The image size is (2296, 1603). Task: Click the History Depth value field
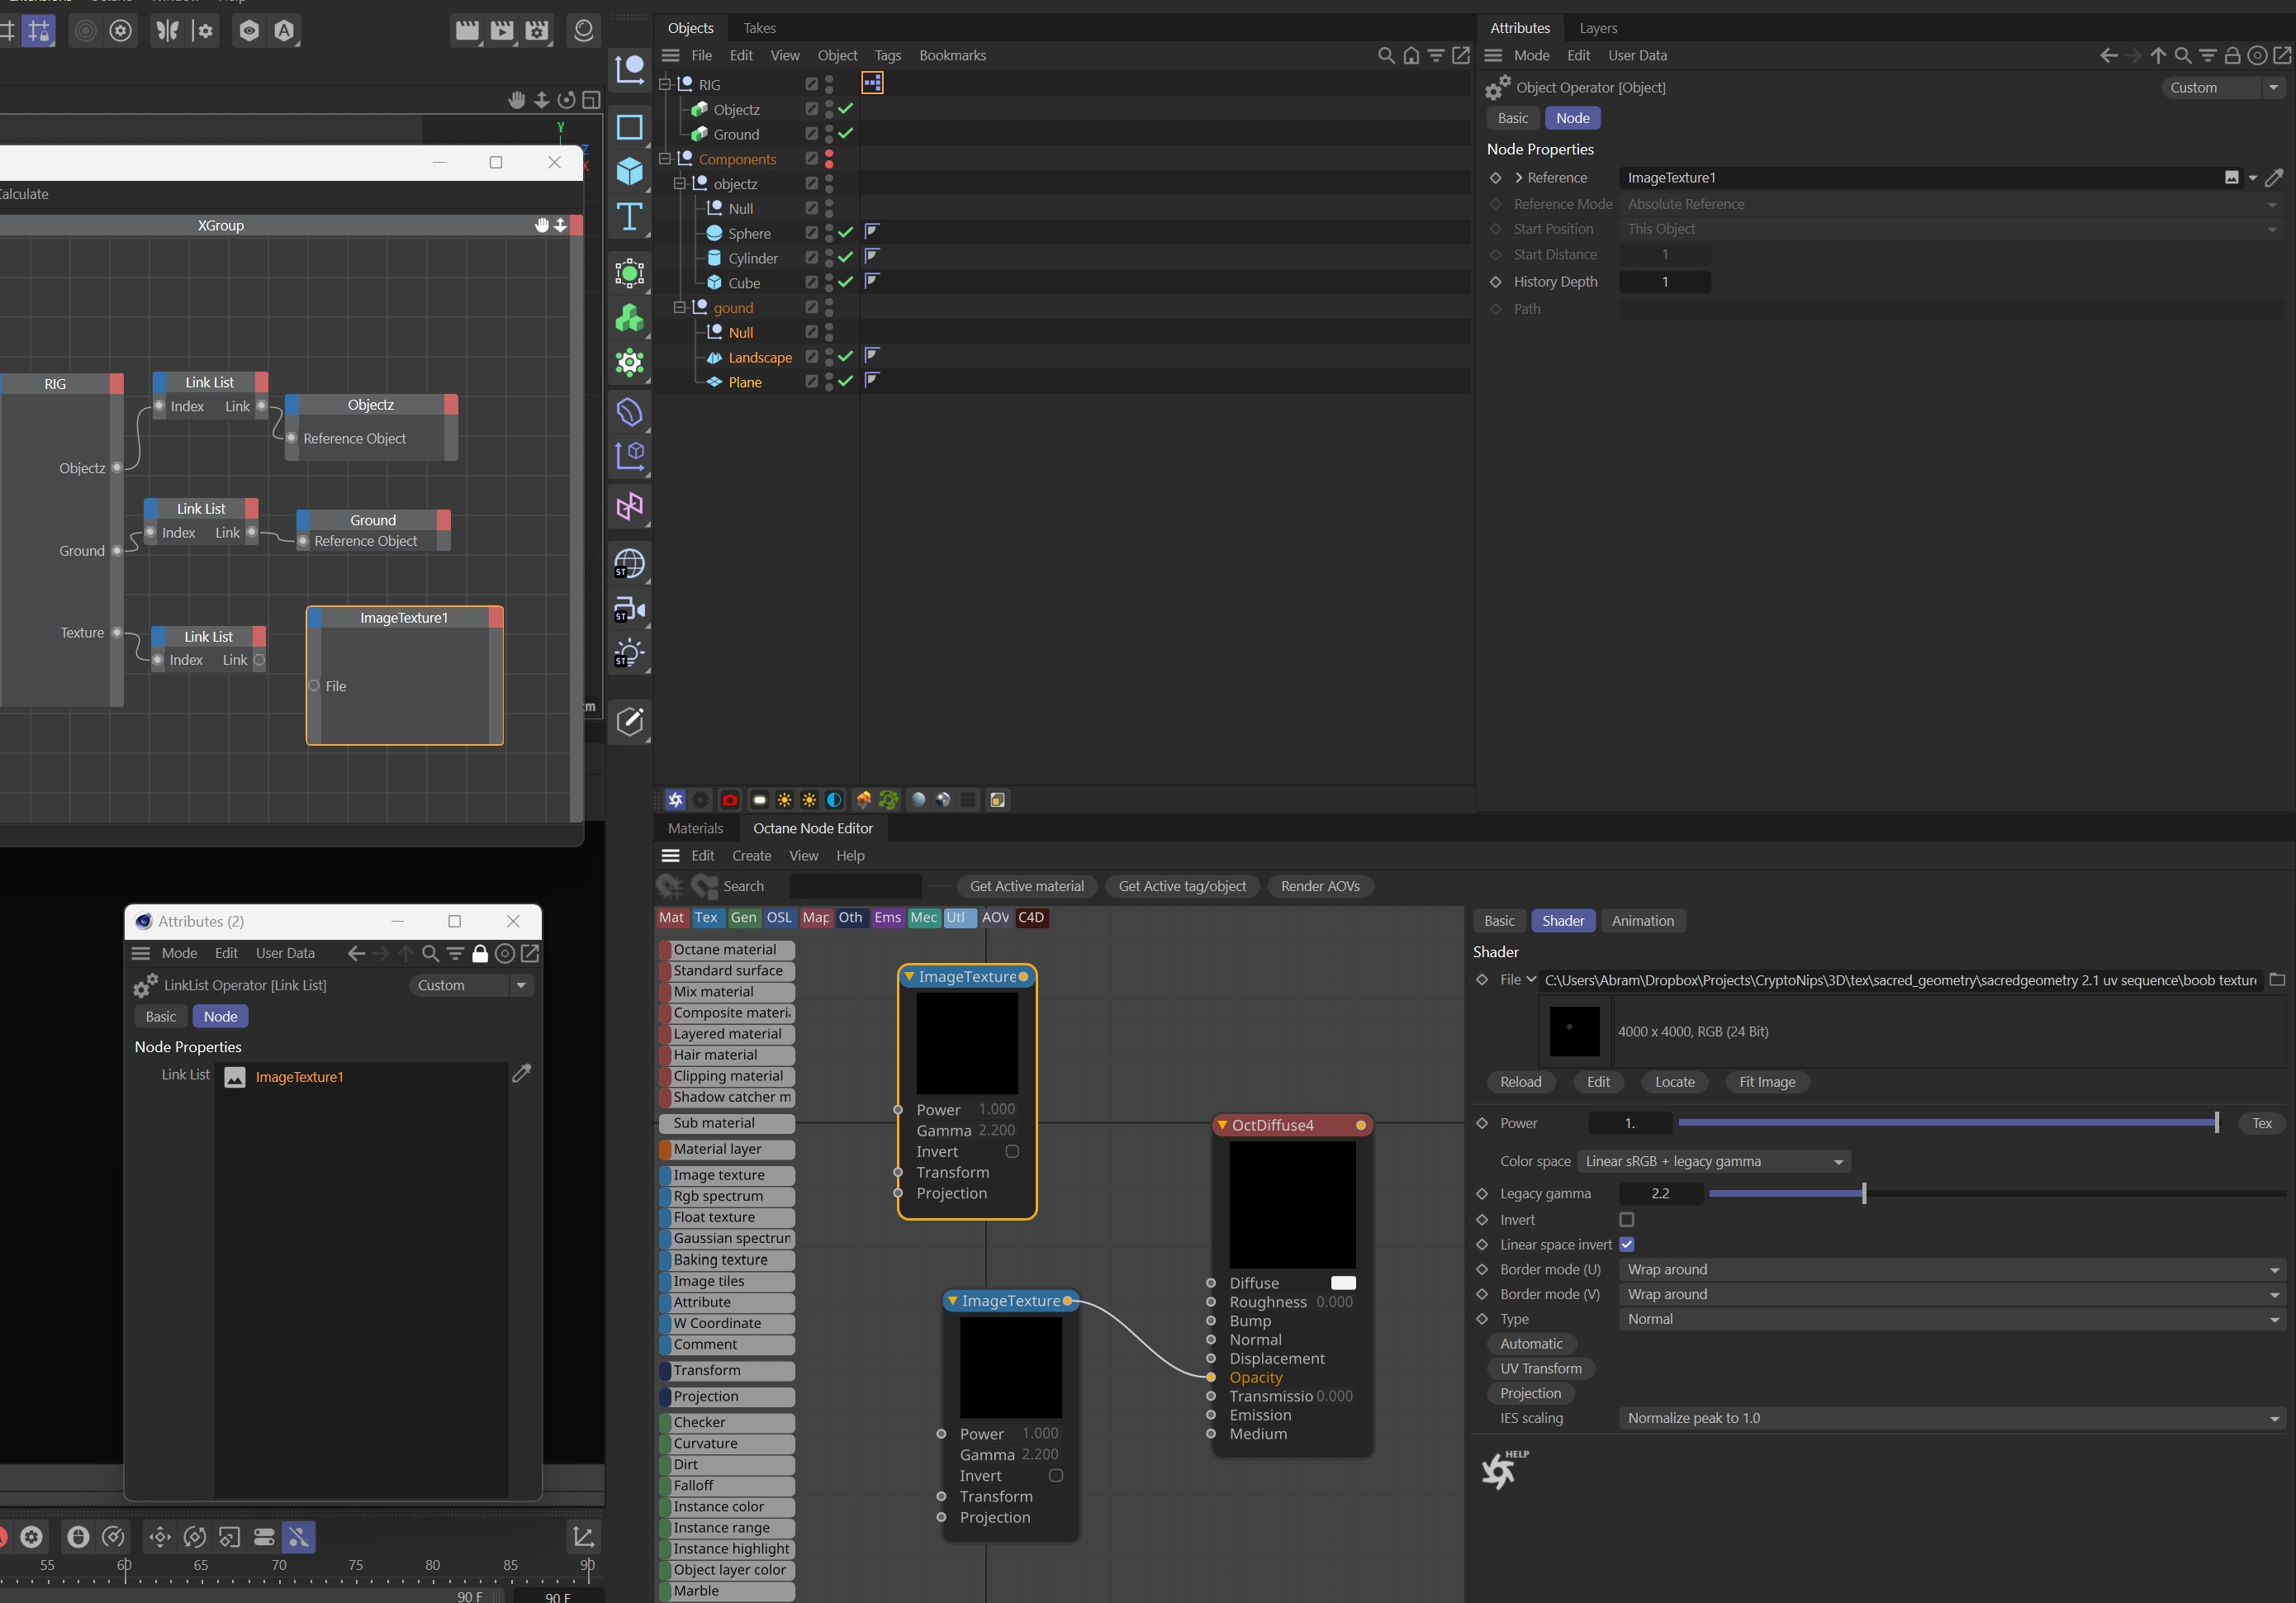tap(1664, 282)
